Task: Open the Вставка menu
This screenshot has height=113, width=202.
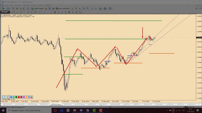Action: coord(18,5)
